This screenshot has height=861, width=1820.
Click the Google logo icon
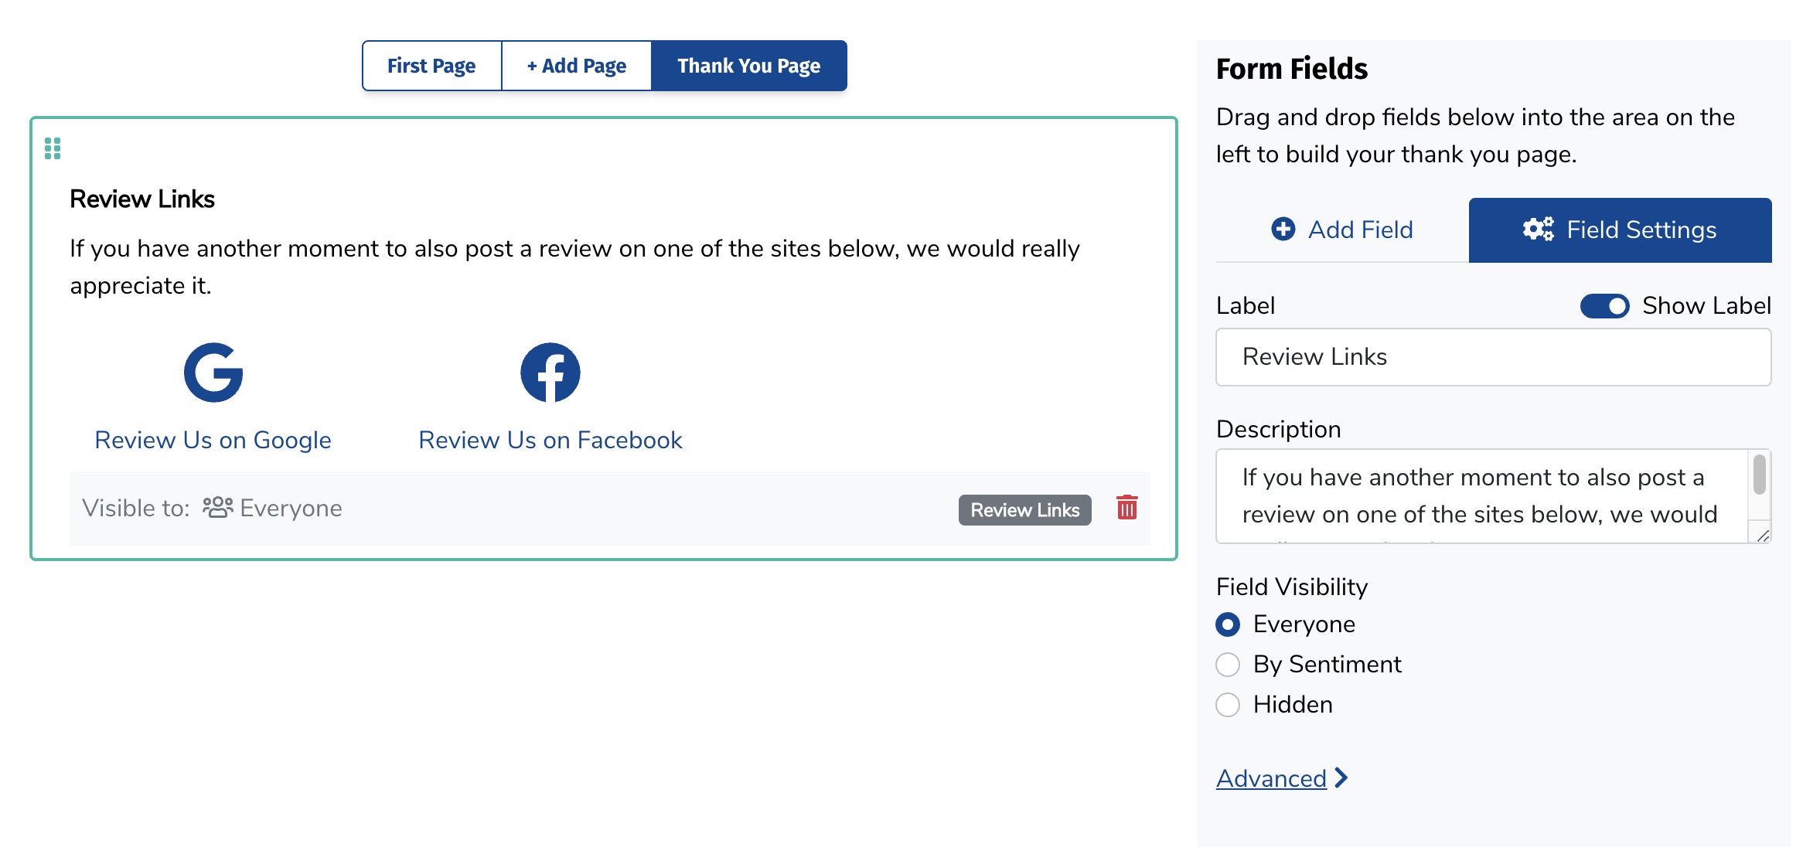click(x=213, y=373)
